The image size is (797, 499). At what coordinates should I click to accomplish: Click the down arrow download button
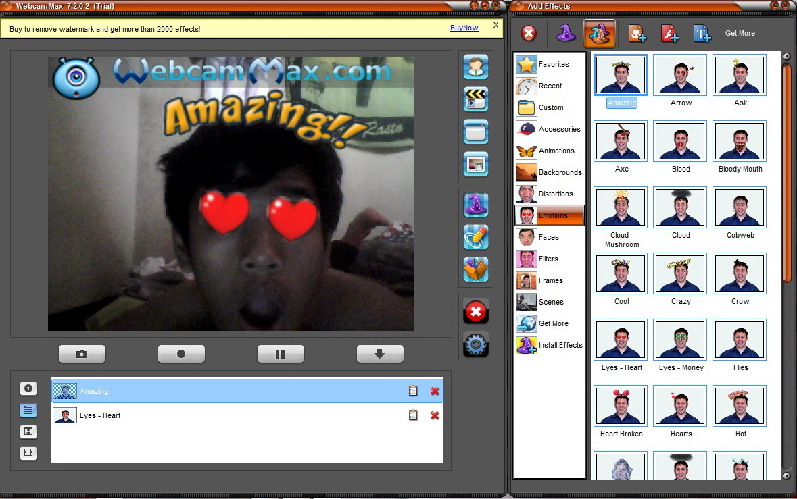tap(380, 354)
